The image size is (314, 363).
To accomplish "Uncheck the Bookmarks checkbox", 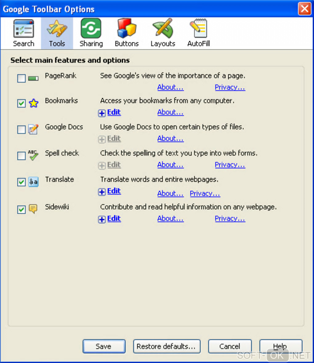I will (21, 103).
